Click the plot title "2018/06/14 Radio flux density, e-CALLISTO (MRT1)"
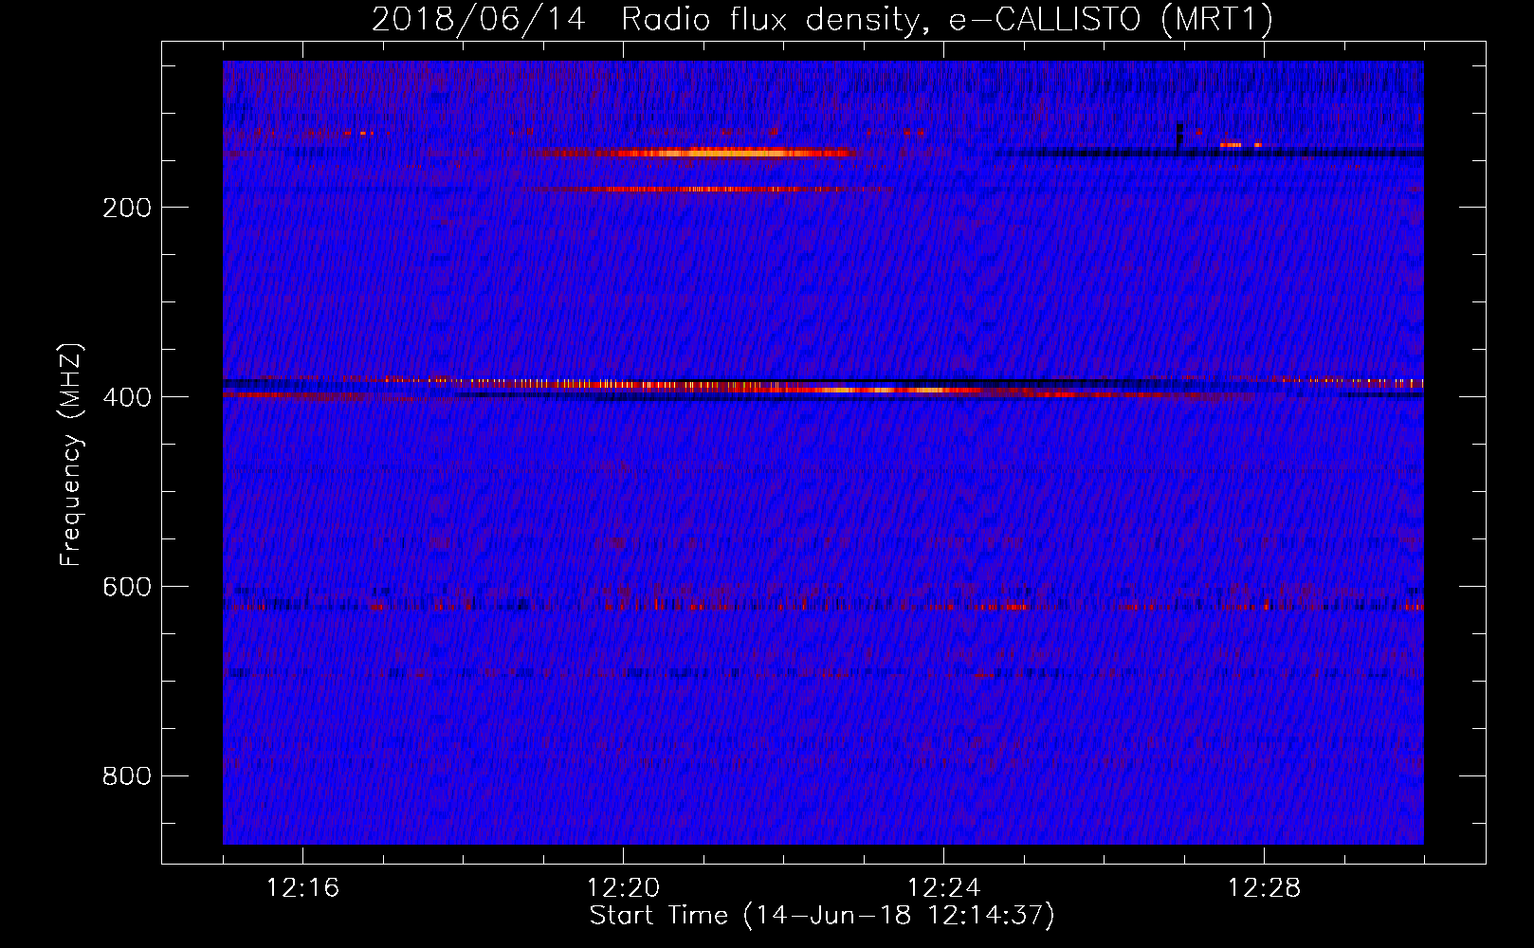This screenshot has height=948, width=1534. point(822,19)
